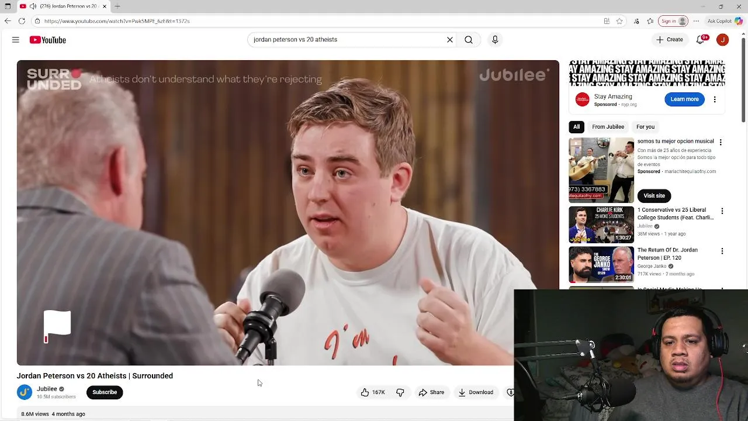Open a new browser tab
The width and height of the screenshot is (748, 421).
click(x=117, y=6)
